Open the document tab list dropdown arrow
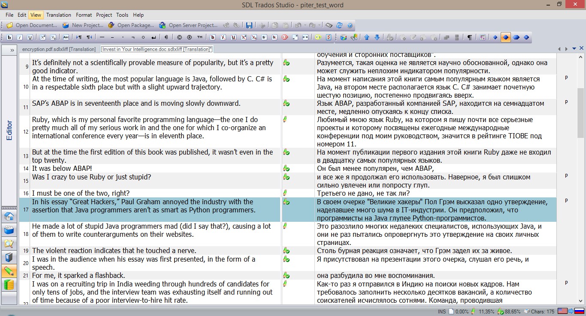This screenshot has height=316, width=586. coord(574,49)
